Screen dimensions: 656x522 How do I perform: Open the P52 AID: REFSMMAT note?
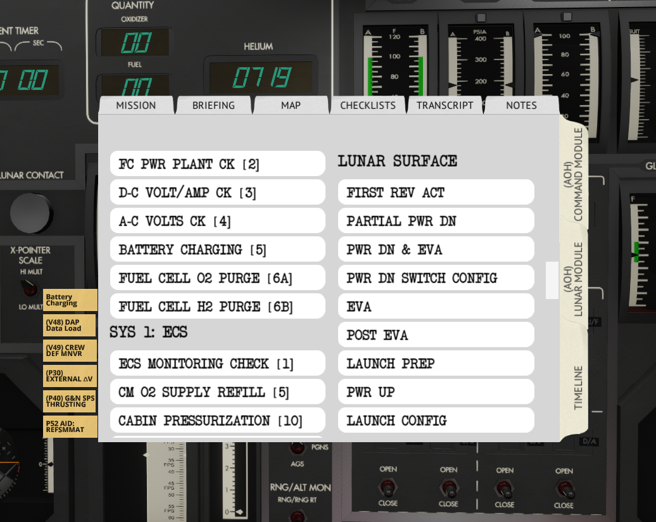(x=70, y=426)
